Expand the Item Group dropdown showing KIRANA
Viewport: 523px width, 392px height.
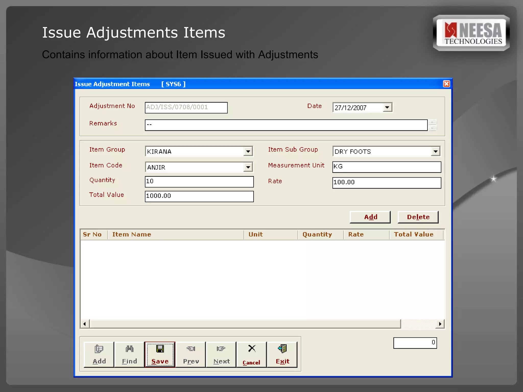pos(248,151)
